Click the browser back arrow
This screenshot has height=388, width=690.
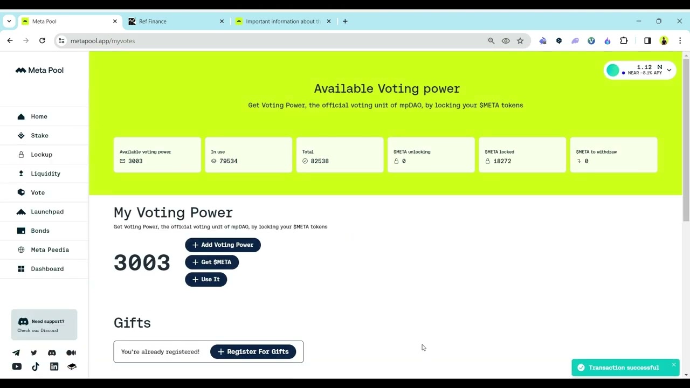[10, 41]
